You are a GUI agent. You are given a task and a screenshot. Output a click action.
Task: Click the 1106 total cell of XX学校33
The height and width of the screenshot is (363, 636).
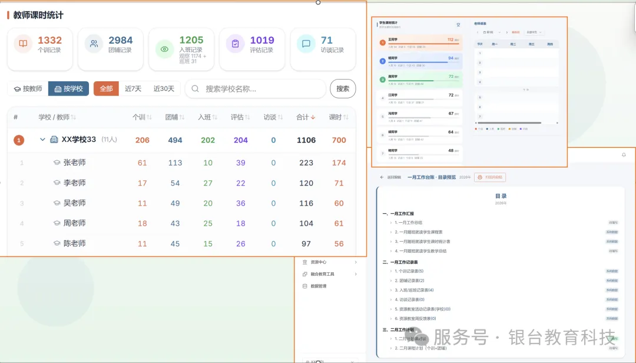[x=306, y=140]
